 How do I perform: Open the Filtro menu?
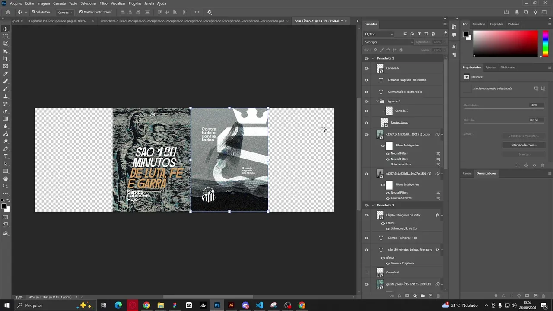[x=104, y=3]
